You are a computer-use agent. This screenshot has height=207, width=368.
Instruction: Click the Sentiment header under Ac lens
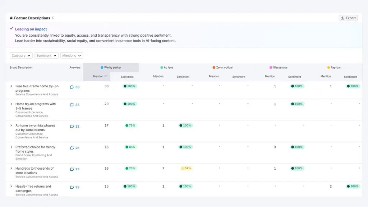(x=183, y=77)
